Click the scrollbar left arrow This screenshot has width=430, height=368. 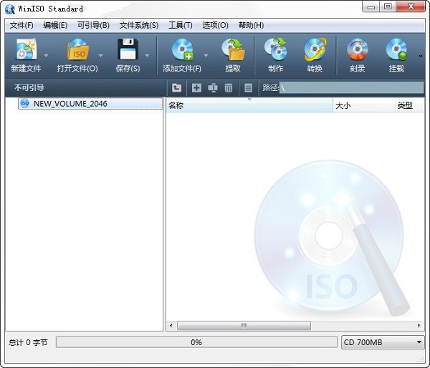(171, 326)
